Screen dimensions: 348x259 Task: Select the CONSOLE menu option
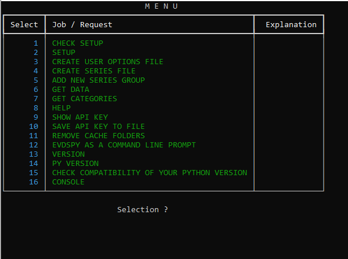click(68, 182)
